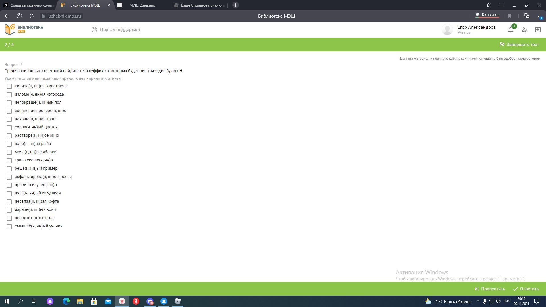The image size is (546, 307).
Task: Check the "асфальтирова(н, нн)ое шоссе" checkbox
Action: click(9, 177)
